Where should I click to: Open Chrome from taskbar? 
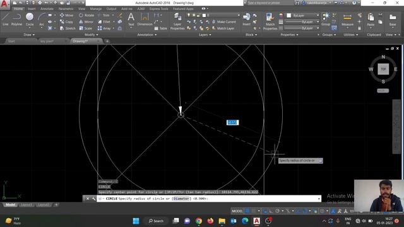coord(199,221)
